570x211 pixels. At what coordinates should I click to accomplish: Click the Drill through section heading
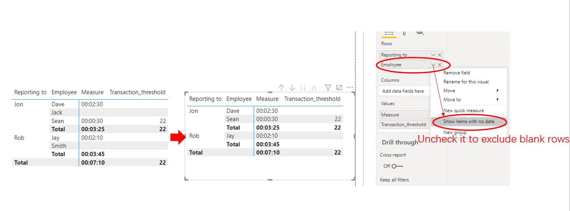(x=400, y=142)
